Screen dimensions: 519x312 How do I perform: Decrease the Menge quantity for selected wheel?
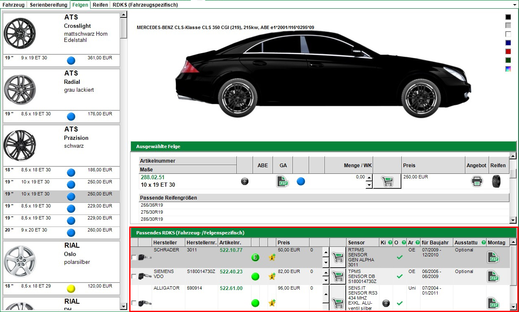(369, 185)
